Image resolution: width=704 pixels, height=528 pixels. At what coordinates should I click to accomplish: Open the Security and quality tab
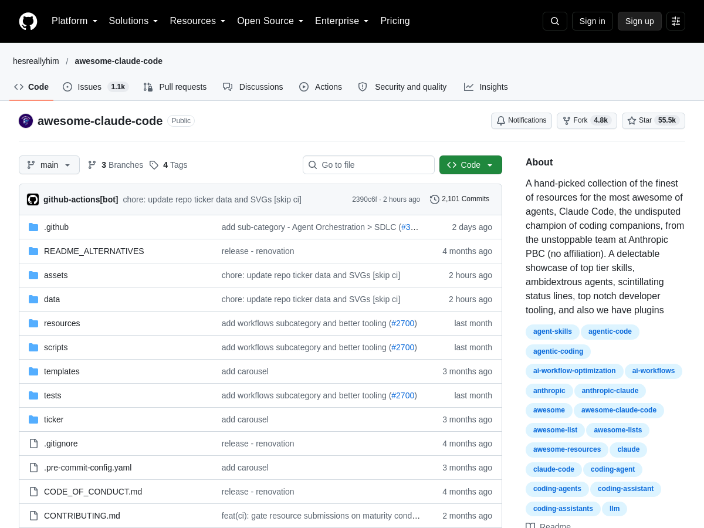[402, 87]
